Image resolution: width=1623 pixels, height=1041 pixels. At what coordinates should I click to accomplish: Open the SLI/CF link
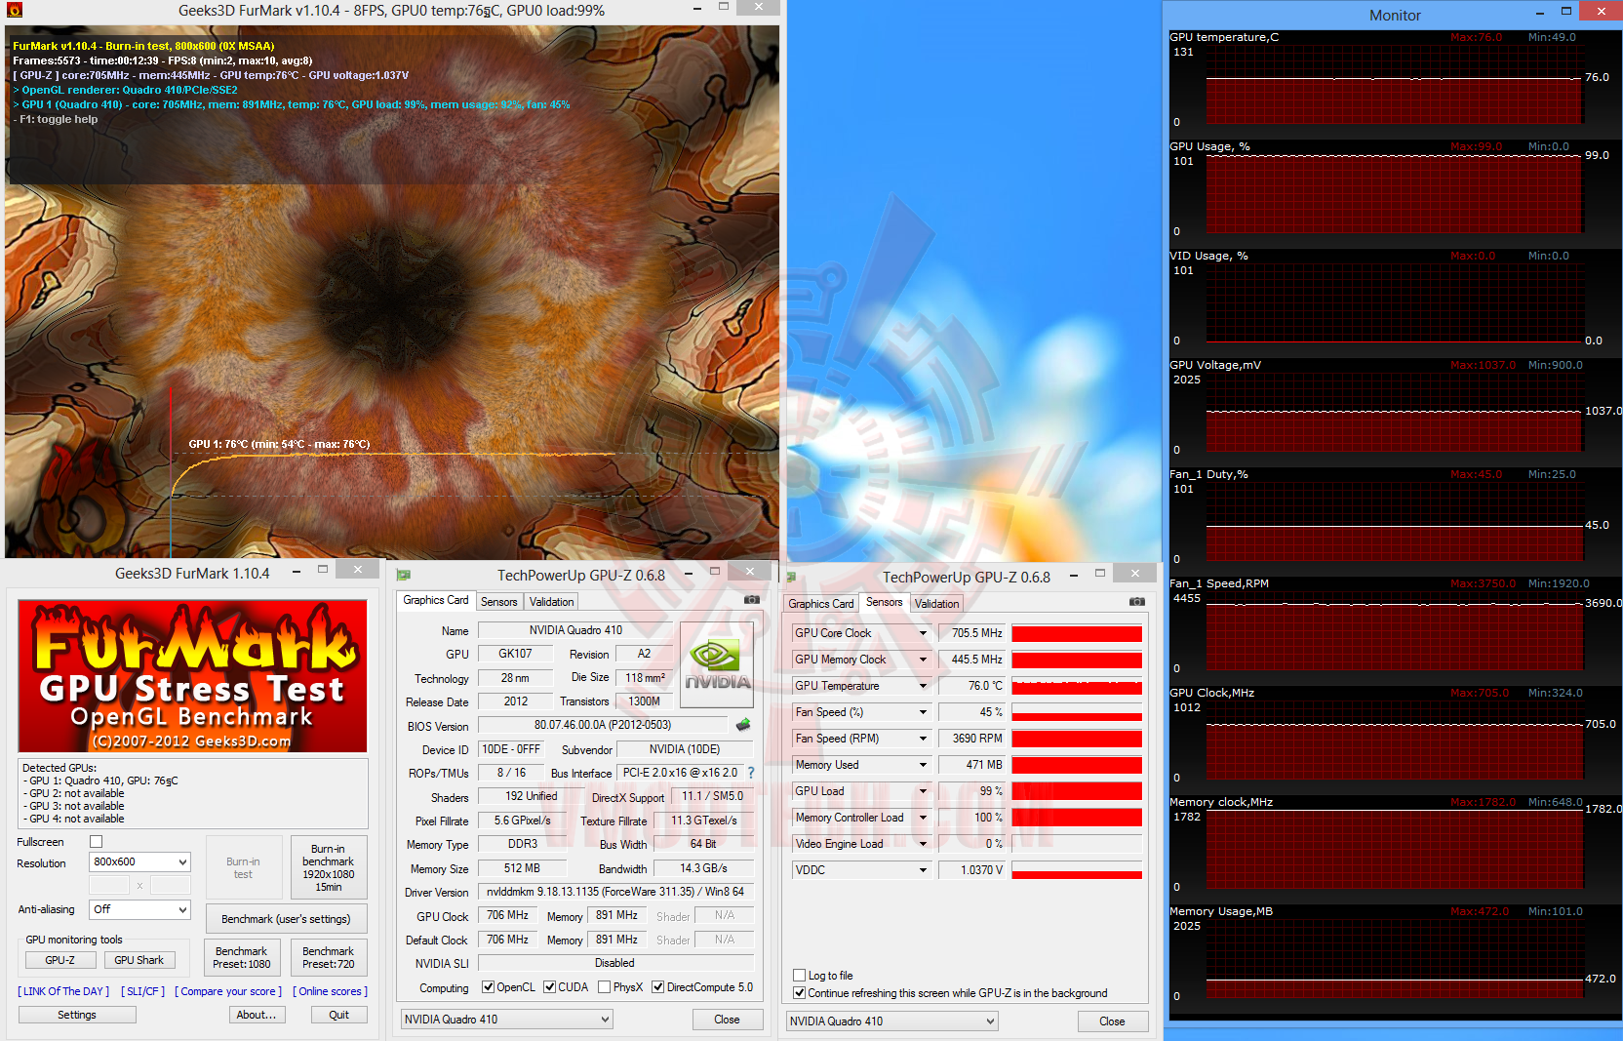click(x=143, y=991)
